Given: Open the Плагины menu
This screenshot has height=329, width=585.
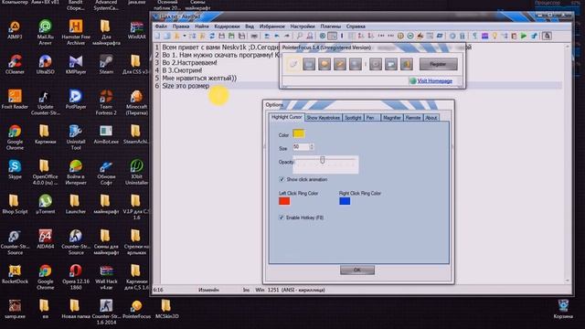Looking at the screenshot, I should click(331, 27).
